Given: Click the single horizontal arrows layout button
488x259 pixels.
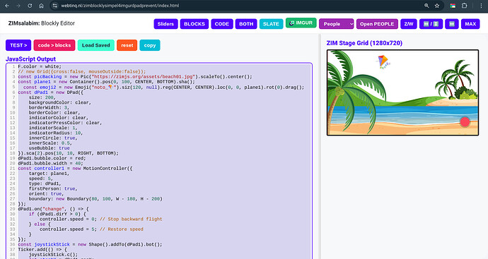Looking at the screenshot, I should tap(452, 24).
